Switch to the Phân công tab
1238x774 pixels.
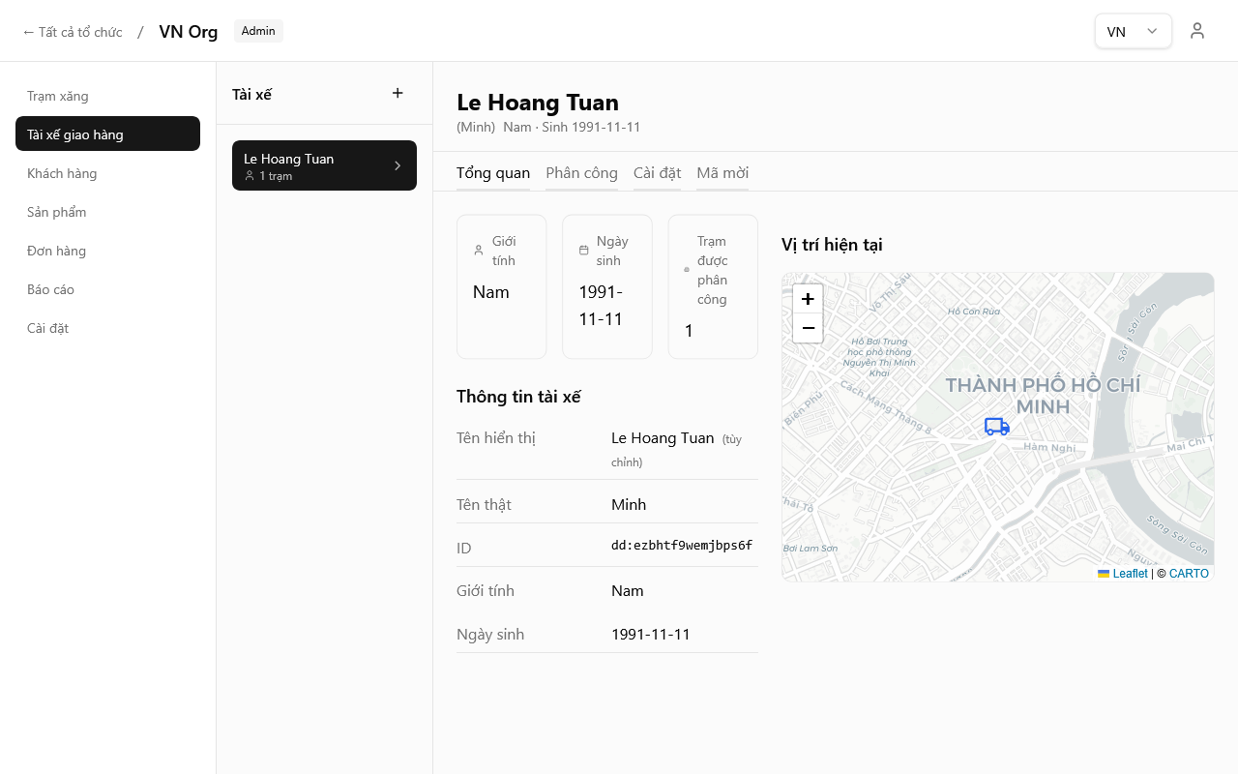pyautogui.click(x=581, y=173)
